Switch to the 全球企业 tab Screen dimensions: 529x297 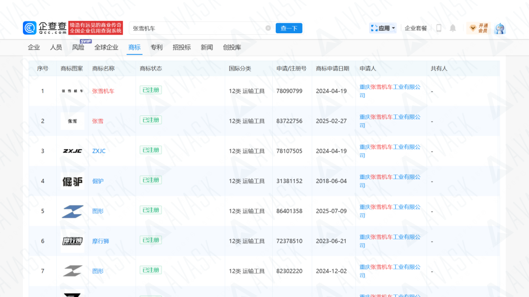coord(106,47)
